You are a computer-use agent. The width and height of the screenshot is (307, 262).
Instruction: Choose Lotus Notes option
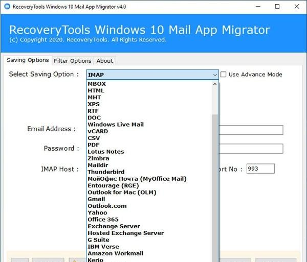150,152
